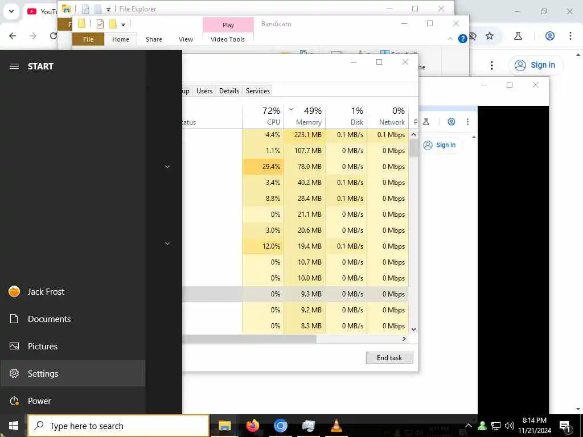This screenshot has height=437, width=583.
Task: Switch to Details tab in Task Manager
Action: point(229,91)
